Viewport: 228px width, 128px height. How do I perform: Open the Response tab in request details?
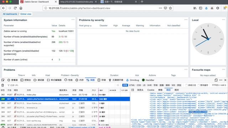click(169, 90)
